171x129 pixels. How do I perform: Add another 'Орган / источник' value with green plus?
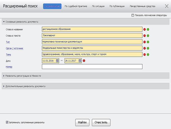click(148, 48)
